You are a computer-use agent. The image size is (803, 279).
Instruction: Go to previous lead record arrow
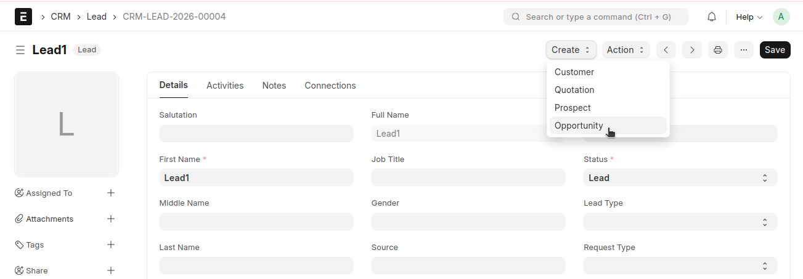click(666, 50)
